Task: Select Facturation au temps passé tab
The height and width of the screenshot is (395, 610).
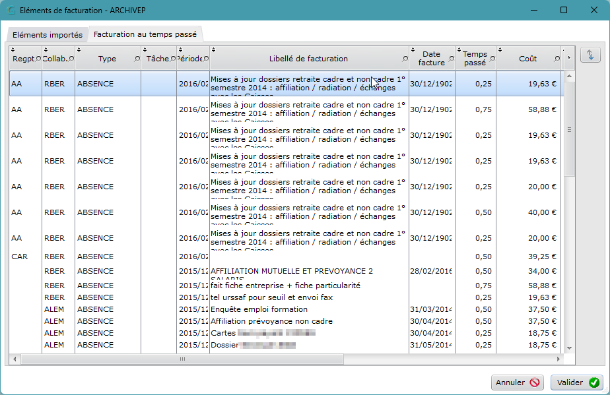Action: [145, 34]
